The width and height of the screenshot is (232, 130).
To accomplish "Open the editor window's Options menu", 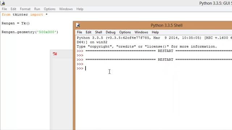I will [x=50, y=9].
